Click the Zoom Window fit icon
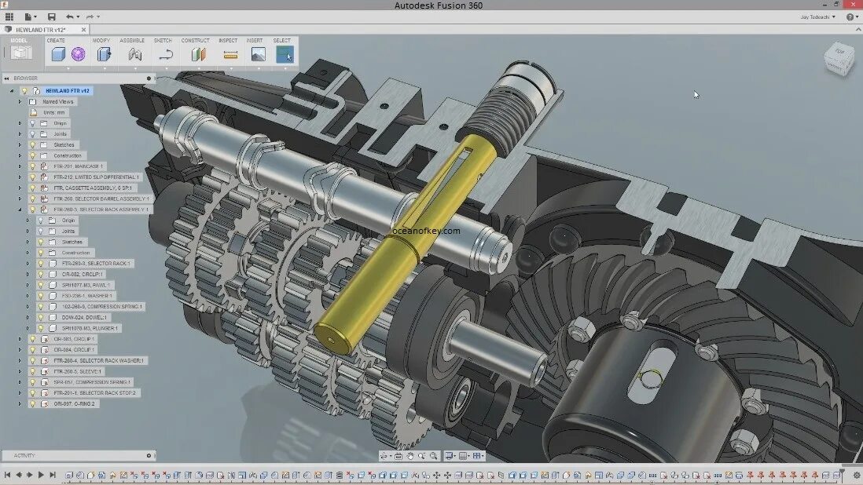 [x=434, y=456]
